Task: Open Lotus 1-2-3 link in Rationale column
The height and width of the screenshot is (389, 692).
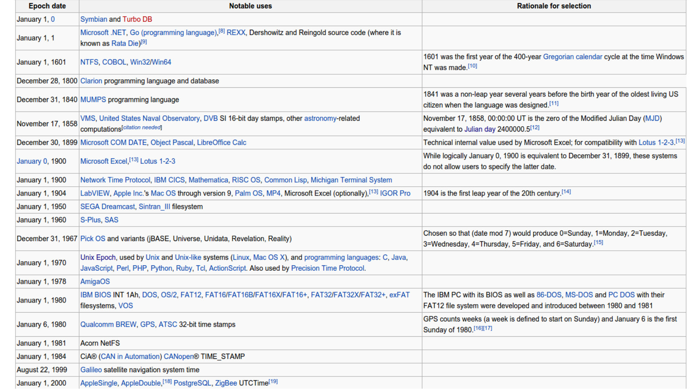Action: [656, 143]
